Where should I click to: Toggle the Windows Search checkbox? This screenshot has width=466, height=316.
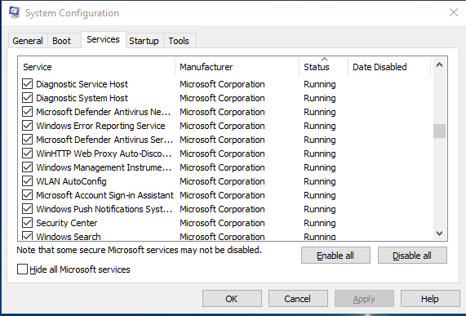[28, 236]
